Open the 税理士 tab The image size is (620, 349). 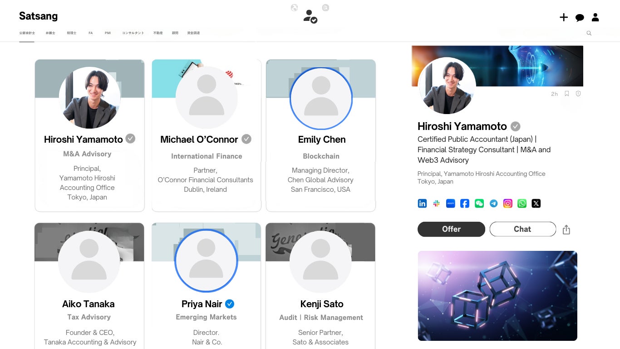pos(72,33)
